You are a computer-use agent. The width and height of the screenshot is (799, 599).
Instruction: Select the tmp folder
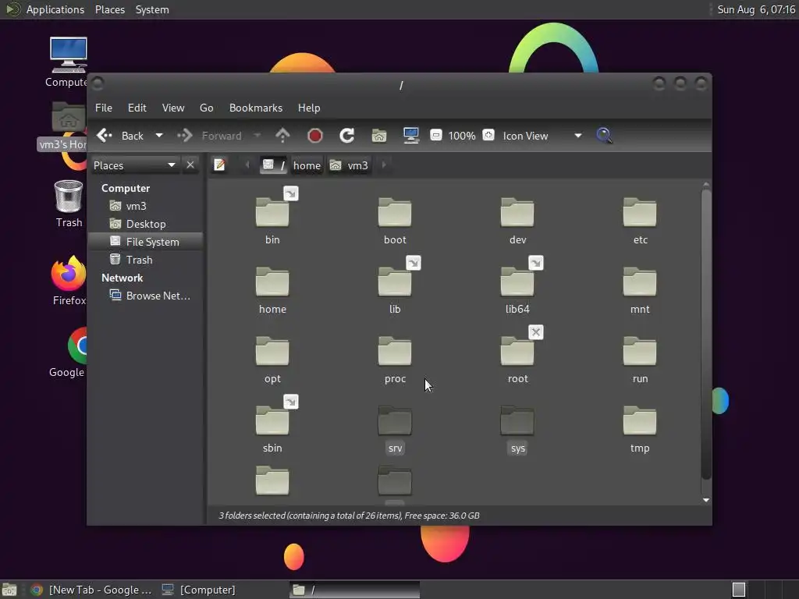click(x=640, y=420)
